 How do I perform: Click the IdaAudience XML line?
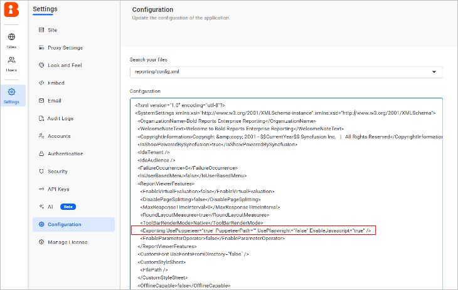point(156,160)
